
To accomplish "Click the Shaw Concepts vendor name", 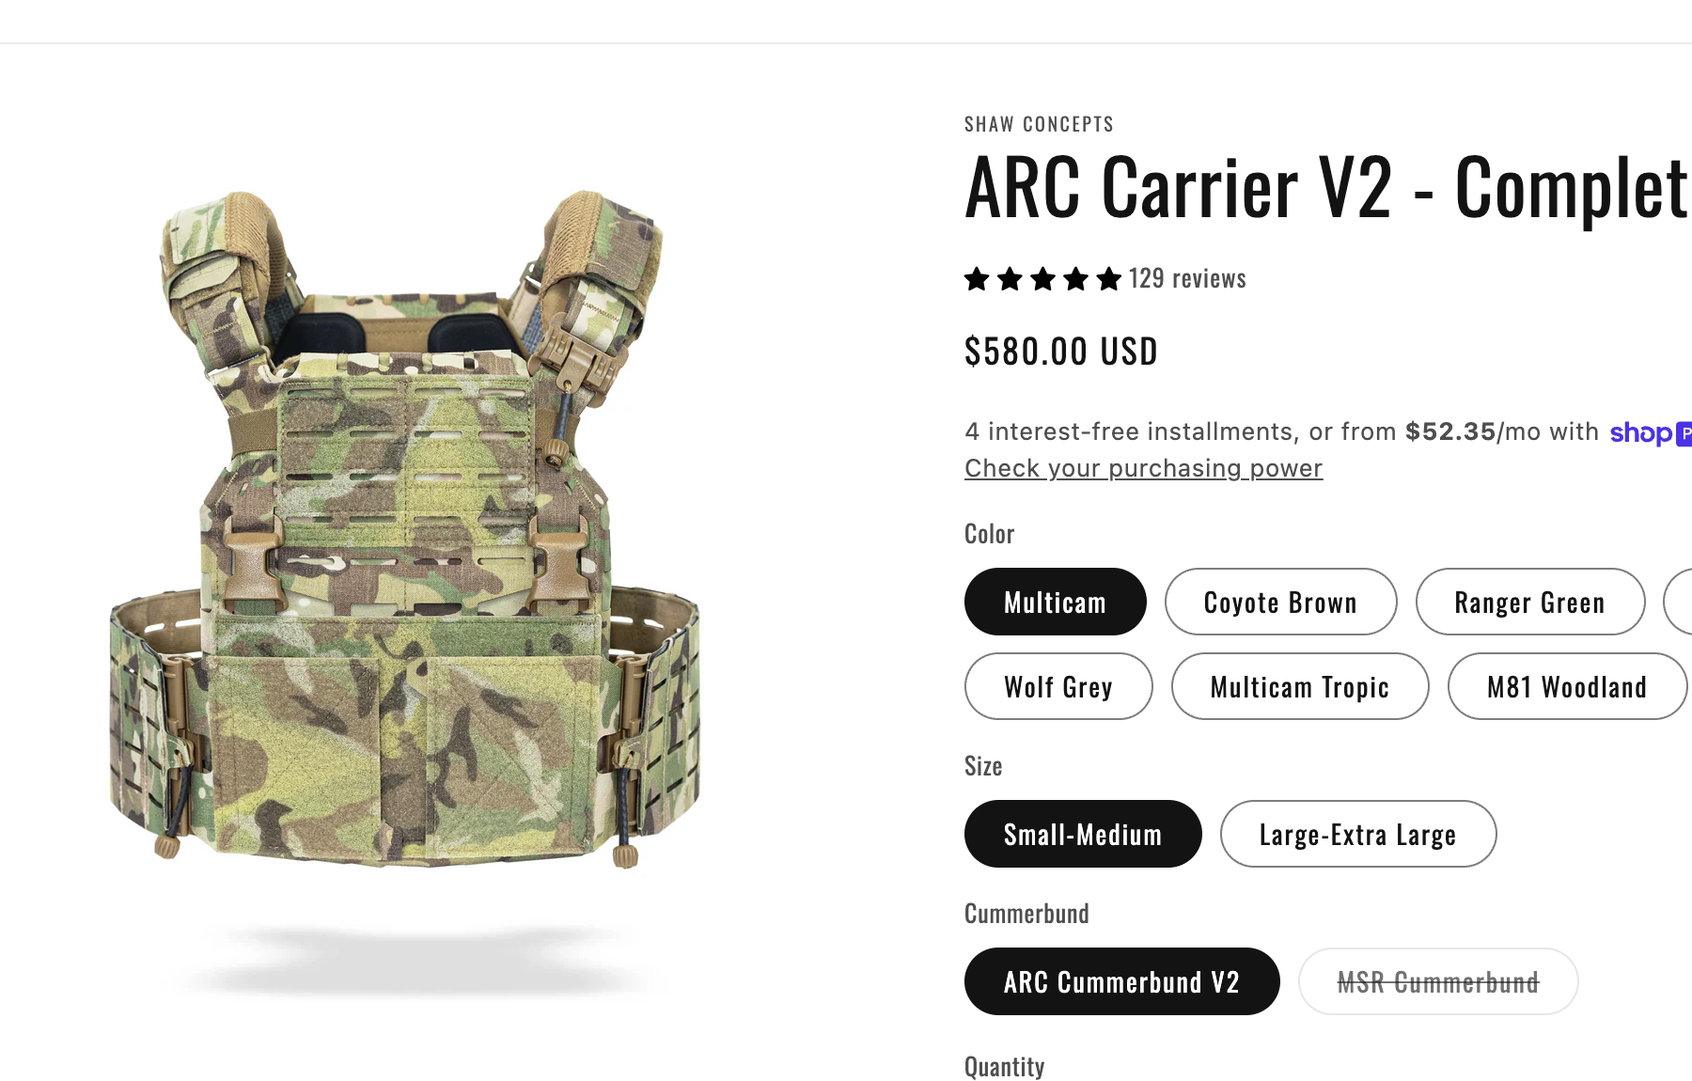I will pyautogui.click(x=1039, y=124).
